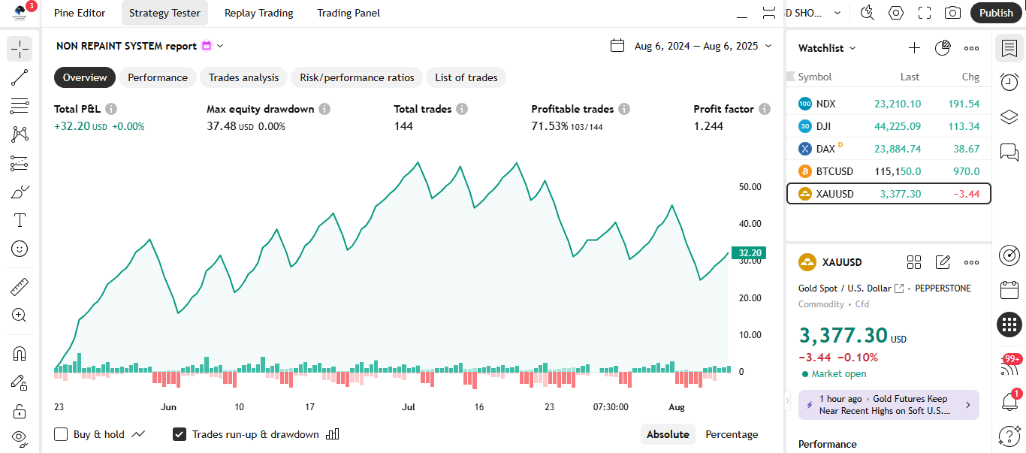Take a chart snapshot with the camera icon

[952, 12]
